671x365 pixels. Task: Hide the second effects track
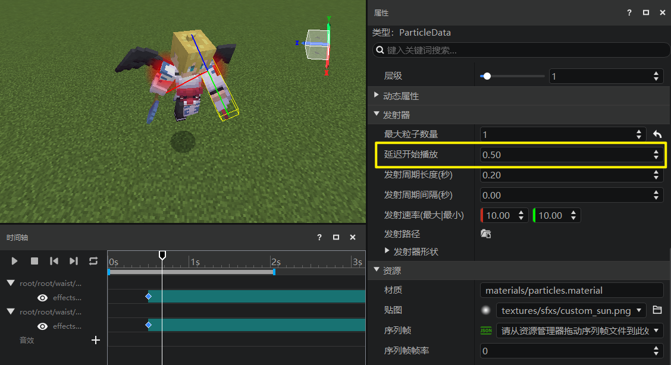(42, 326)
